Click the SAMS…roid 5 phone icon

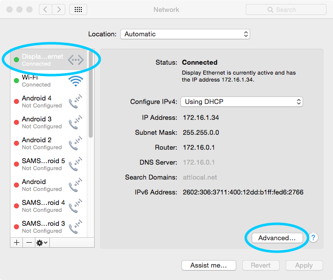(75, 164)
